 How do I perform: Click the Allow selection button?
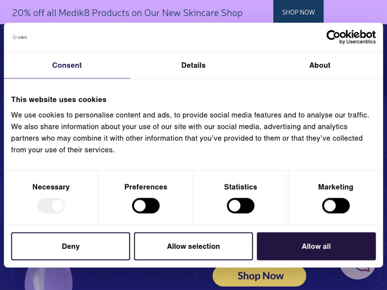pos(193,246)
